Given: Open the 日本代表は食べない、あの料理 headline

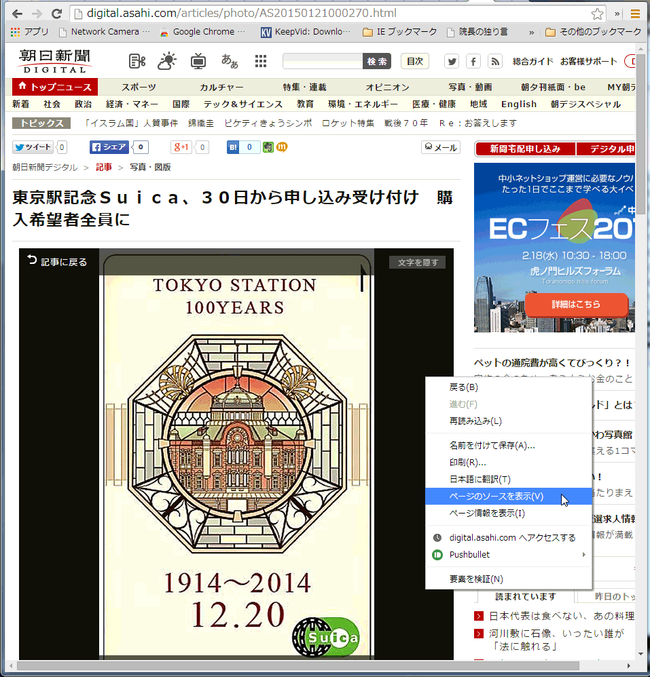Looking at the screenshot, I should [562, 616].
